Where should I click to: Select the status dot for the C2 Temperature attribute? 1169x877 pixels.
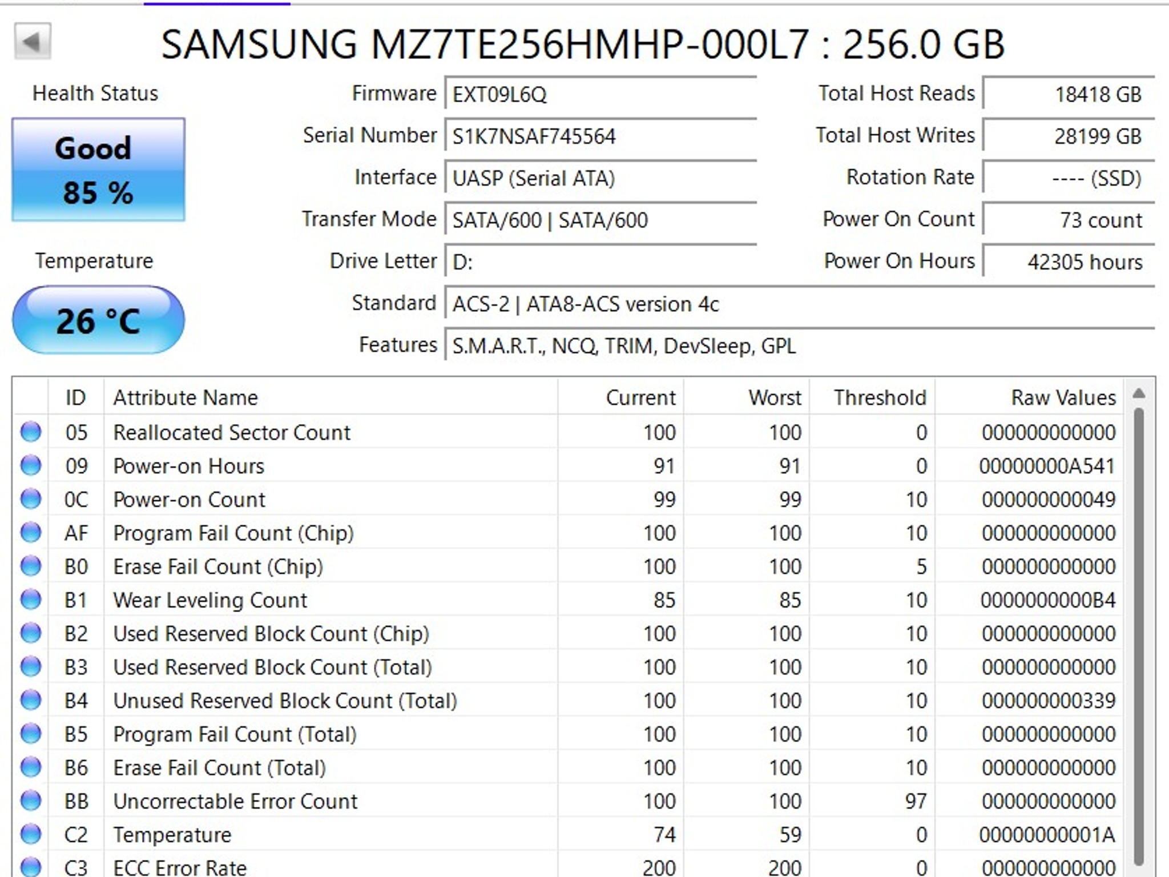[x=31, y=835]
